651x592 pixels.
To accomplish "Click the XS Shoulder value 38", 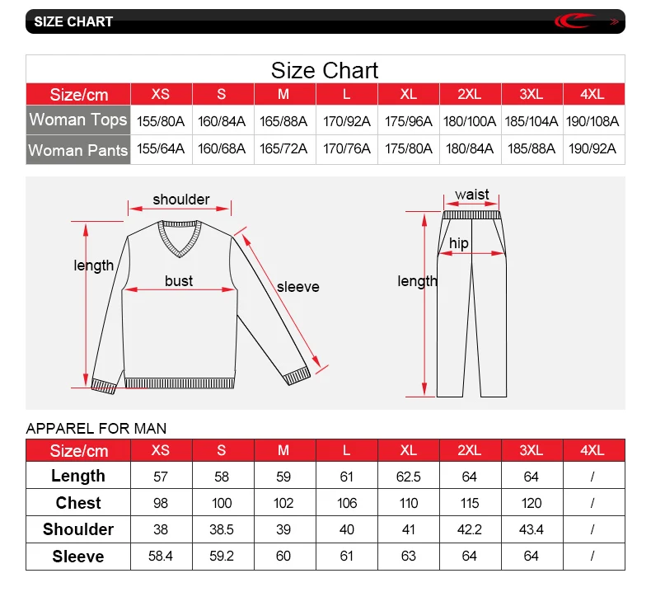I will [x=161, y=529].
